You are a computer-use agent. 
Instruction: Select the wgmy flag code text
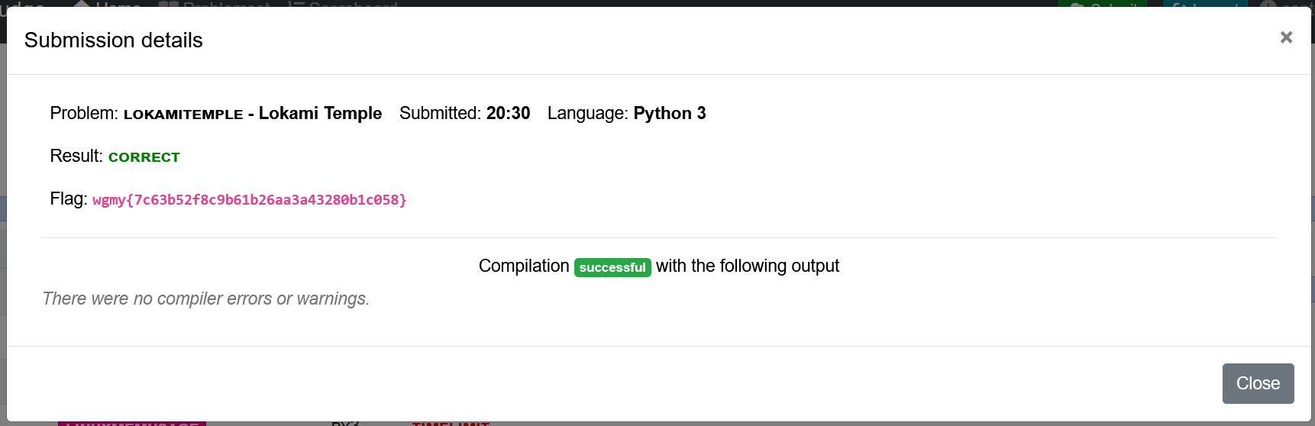click(250, 200)
